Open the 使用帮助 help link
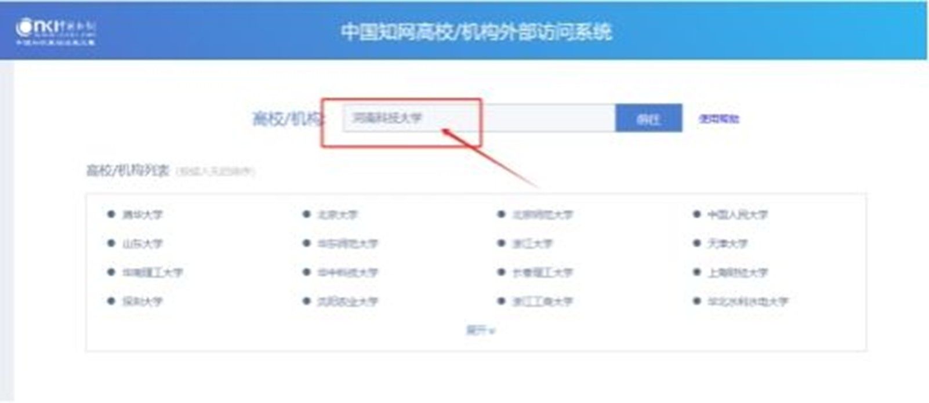This screenshot has width=929, height=403. [x=718, y=118]
